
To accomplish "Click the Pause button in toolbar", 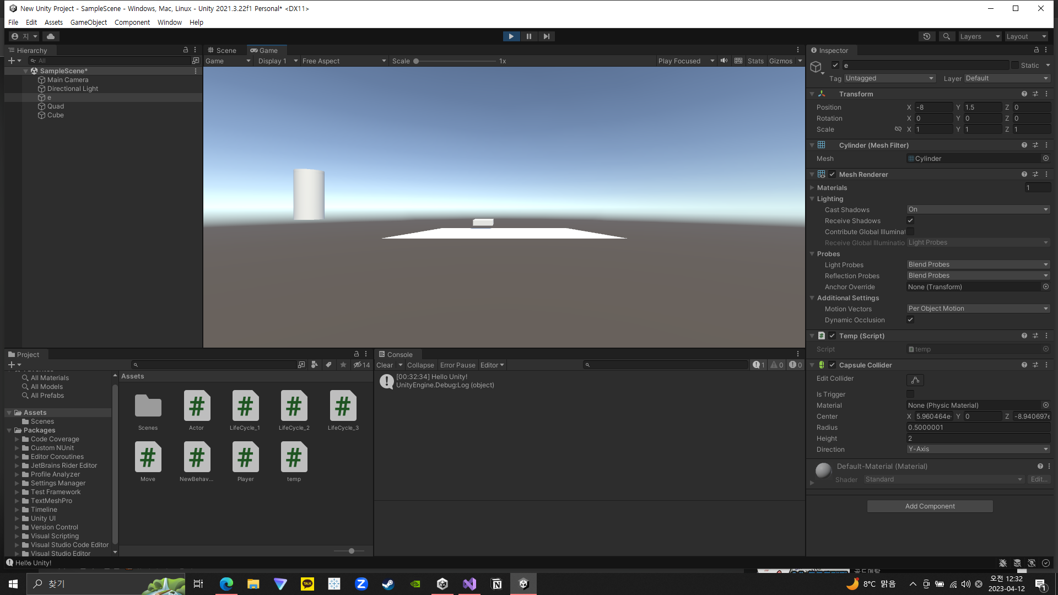I will (x=528, y=36).
